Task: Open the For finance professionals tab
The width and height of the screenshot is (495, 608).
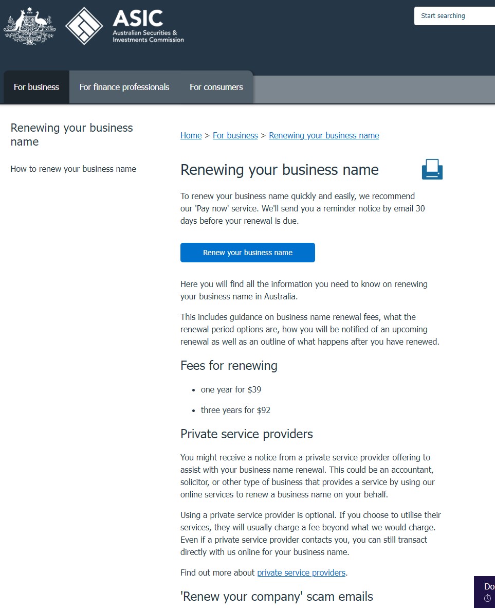Action: (124, 87)
